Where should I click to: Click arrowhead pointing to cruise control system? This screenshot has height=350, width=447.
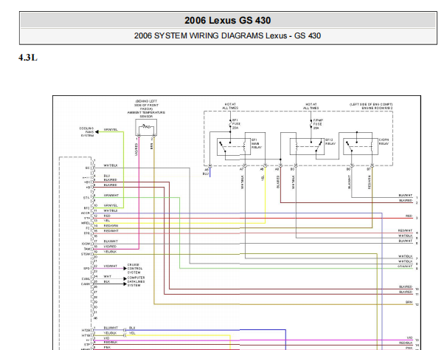click(125, 269)
